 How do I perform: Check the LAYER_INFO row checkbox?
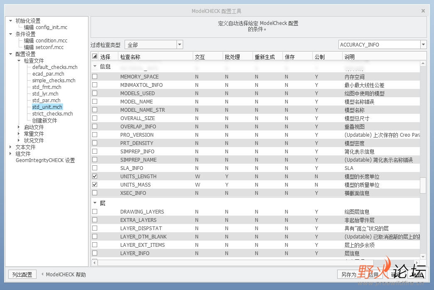[95, 253]
